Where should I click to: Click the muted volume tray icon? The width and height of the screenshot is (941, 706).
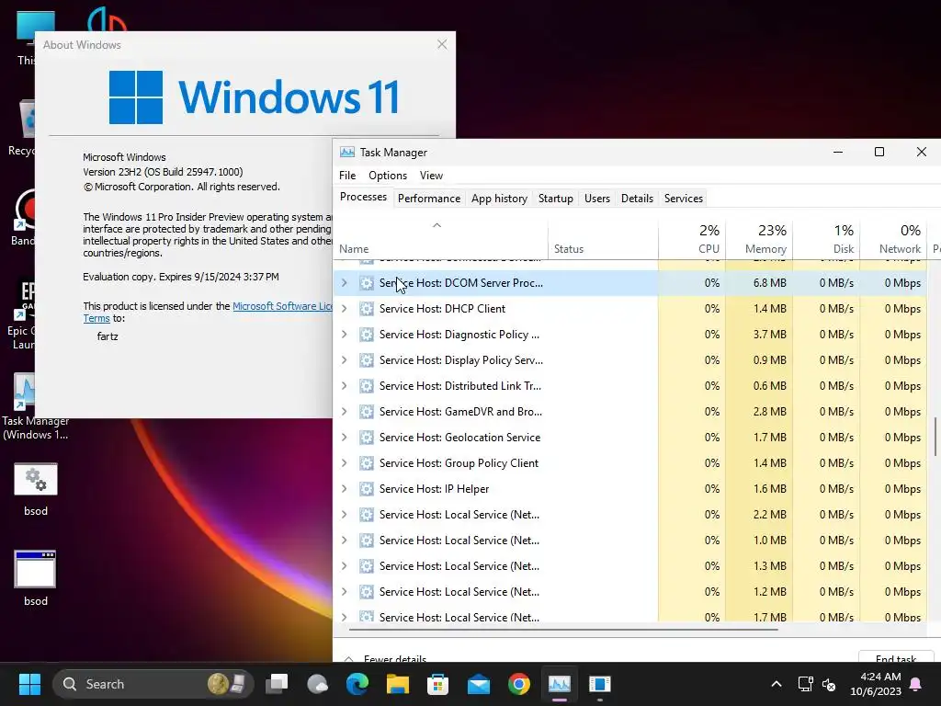tap(829, 684)
